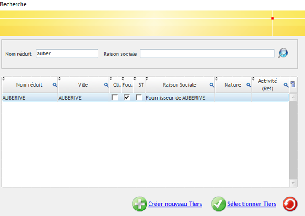Click the red circular-arrow cancel icon
Image resolution: width=305 pixels, height=216 pixels.
289,204
